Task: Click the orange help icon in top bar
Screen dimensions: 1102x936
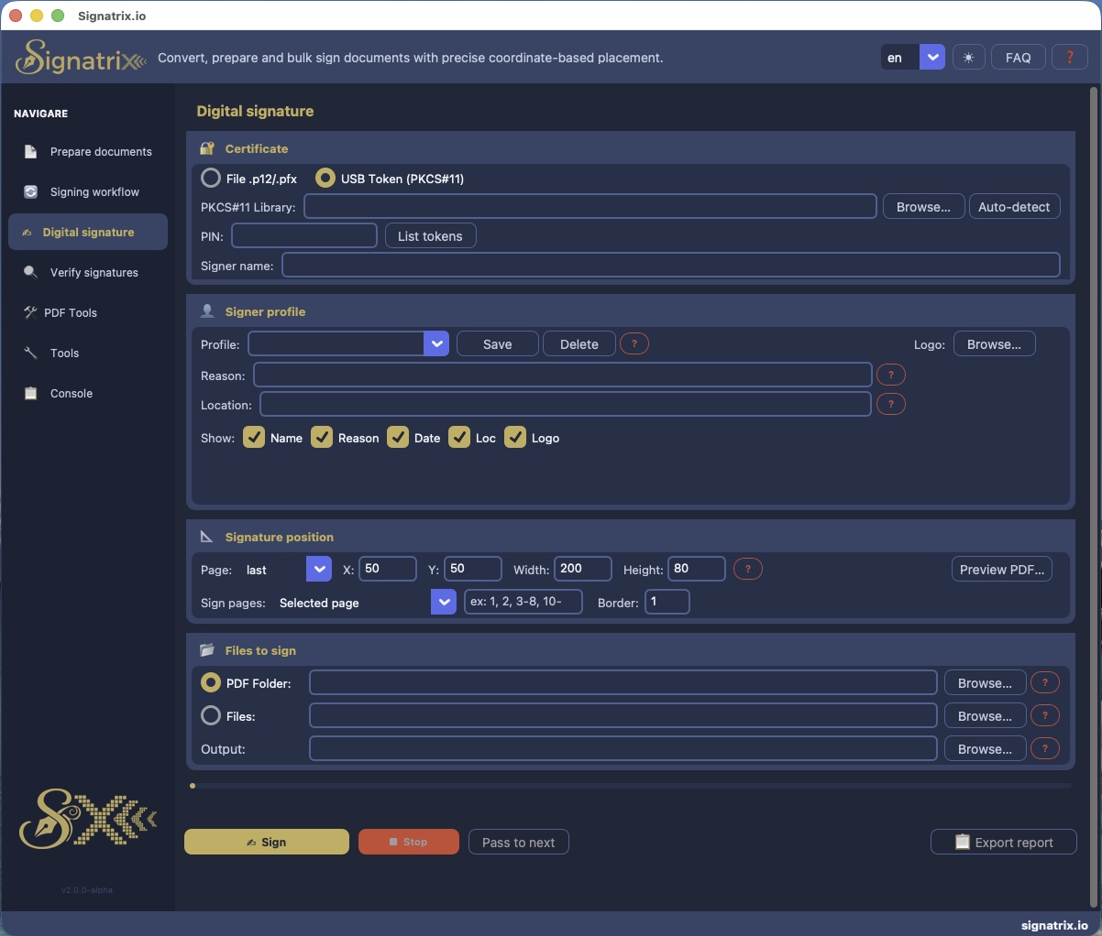Action: 1069,57
